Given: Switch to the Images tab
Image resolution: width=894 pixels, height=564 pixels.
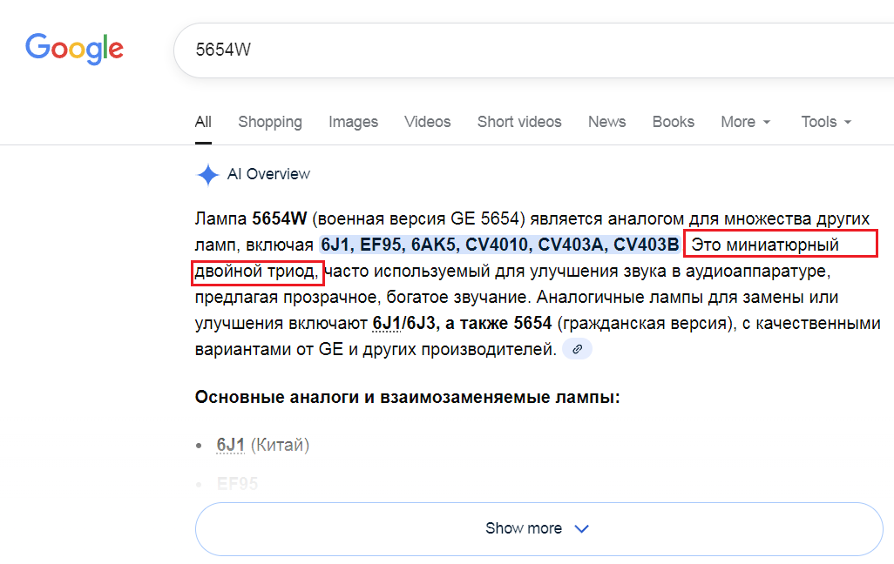Looking at the screenshot, I should pos(353,122).
